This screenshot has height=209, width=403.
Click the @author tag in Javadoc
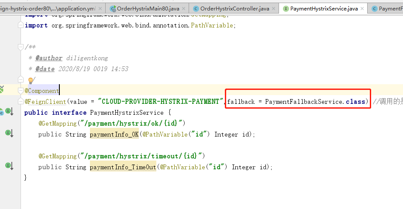[x=49, y=58]
